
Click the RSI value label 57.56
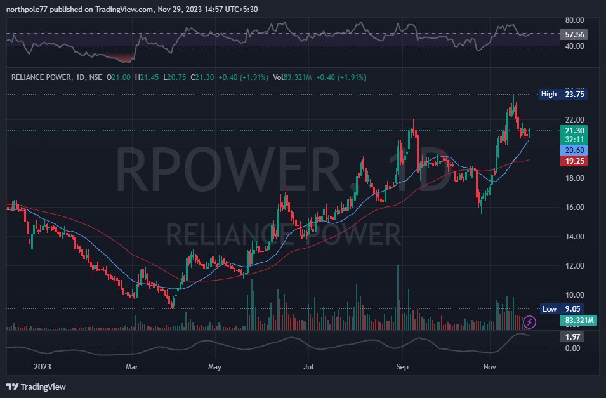coord(574,35)
